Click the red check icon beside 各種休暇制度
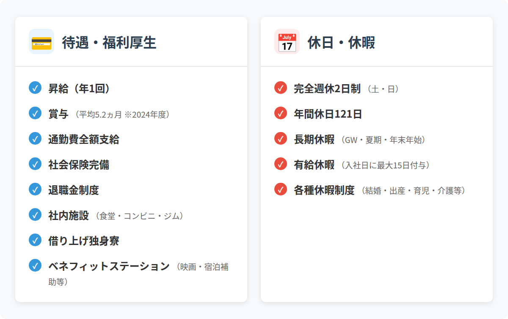The width and height of the screenshot is (508, 319). 281,189
